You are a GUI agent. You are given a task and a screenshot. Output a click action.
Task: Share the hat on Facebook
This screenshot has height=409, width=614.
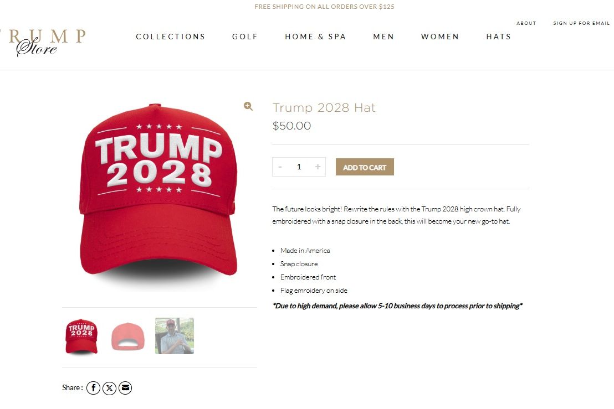click(x=93, y=388)
